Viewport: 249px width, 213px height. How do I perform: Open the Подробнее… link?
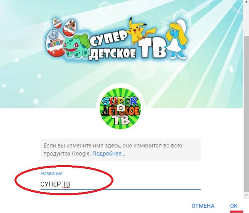pyautogui.click(x=109, y=154)
